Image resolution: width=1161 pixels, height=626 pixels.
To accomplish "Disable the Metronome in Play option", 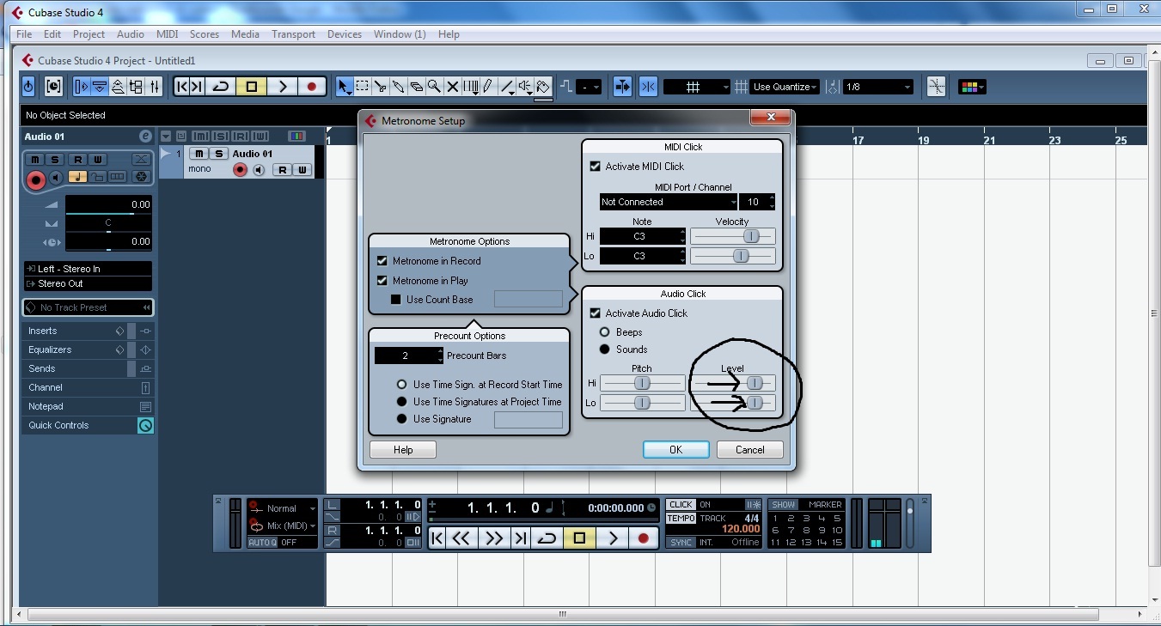I will coord(382,280).
